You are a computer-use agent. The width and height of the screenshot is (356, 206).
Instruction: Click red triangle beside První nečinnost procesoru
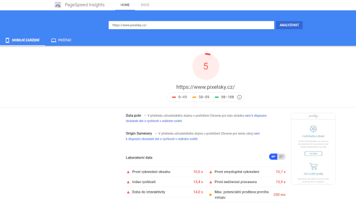point(210,182)
